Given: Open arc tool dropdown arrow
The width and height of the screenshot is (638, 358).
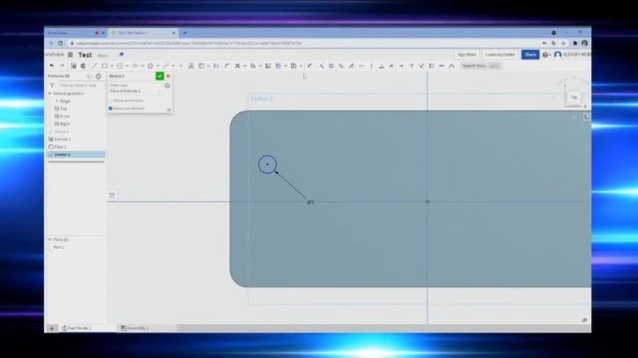Looking at the screenshot, I should coord(142,66).
